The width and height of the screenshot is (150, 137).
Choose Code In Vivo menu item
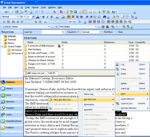click(x=132, y=104)
